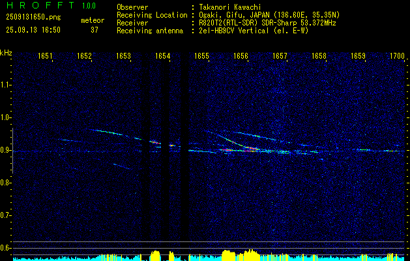The image size is (410, 261).
Task: Click the gray vertical range bar at 0.9 kHz
Action: click(x=13, y=151)
